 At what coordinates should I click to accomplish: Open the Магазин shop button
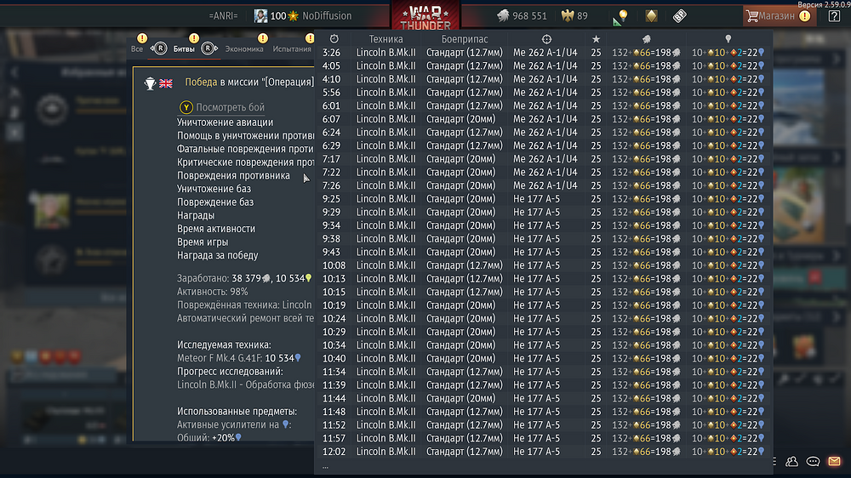(779, 15)
